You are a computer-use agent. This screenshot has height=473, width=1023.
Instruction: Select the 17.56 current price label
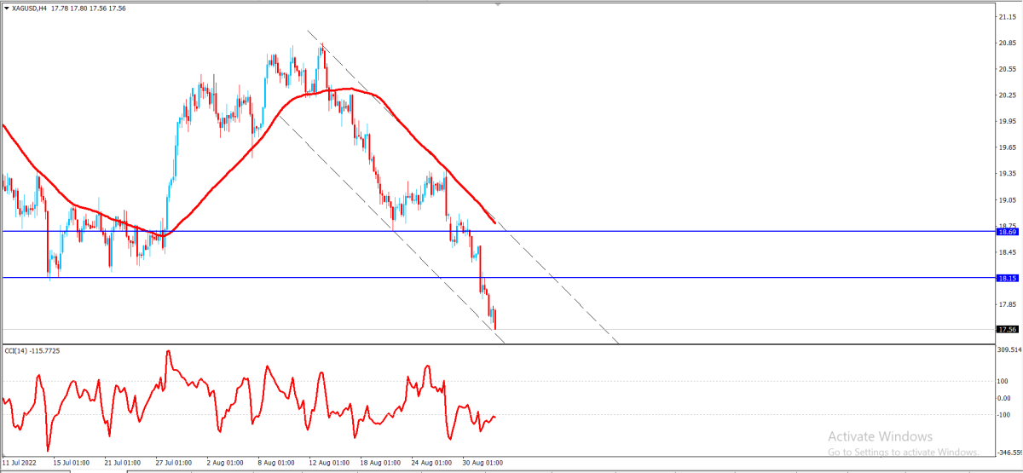click(x=1008, y=329)
